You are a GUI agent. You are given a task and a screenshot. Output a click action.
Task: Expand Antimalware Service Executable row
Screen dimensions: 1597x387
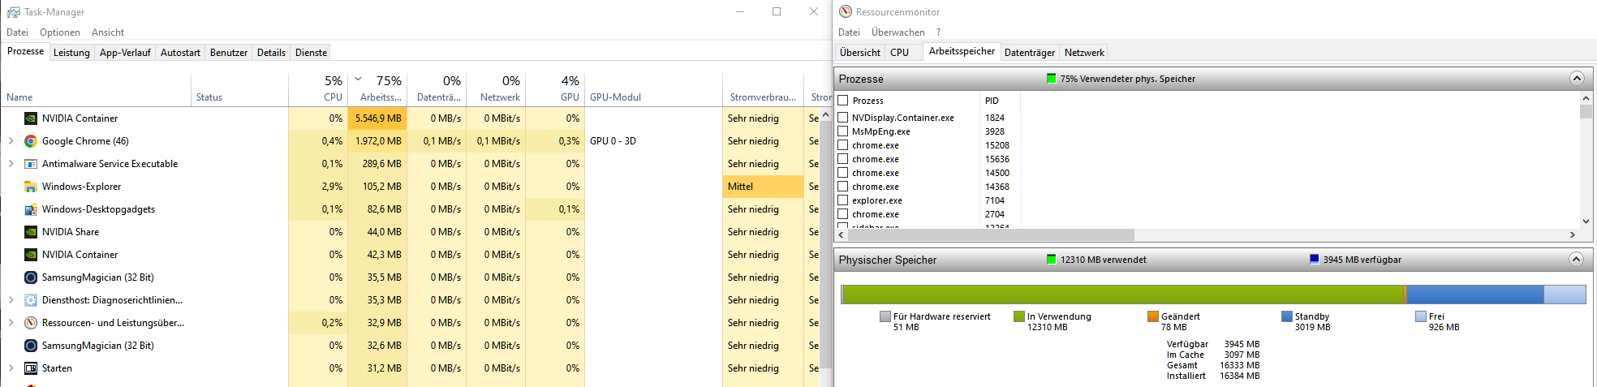[x=11, y=164]
